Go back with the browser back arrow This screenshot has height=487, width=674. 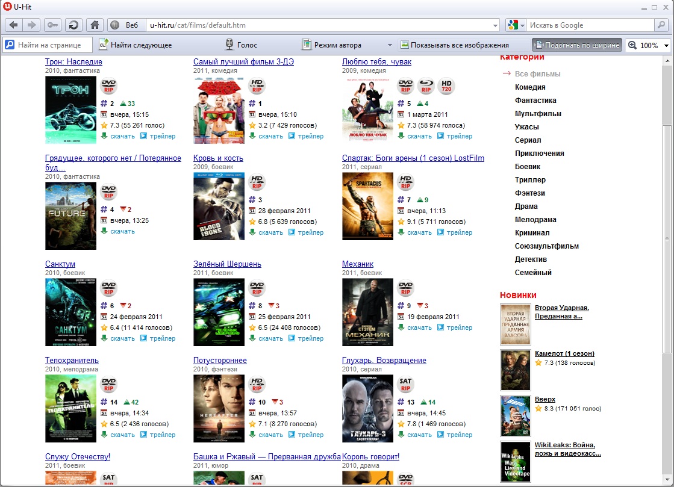pos(13,25)
